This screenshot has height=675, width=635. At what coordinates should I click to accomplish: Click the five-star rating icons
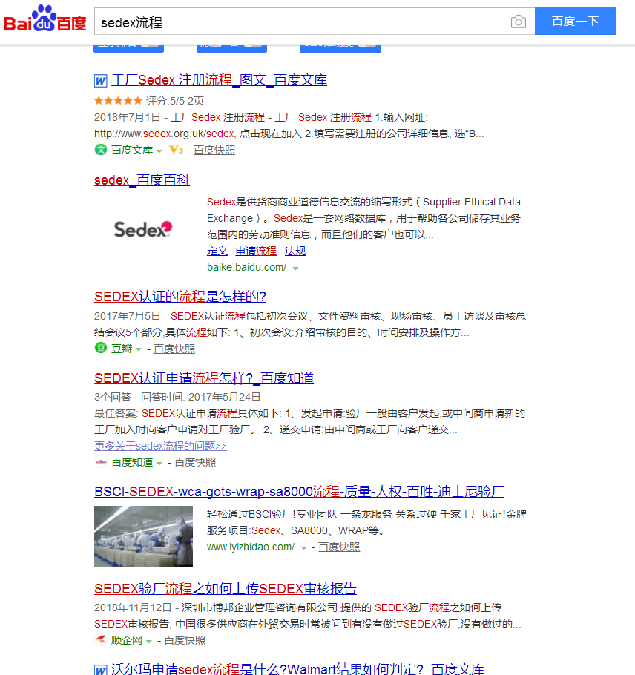[118, 101]
